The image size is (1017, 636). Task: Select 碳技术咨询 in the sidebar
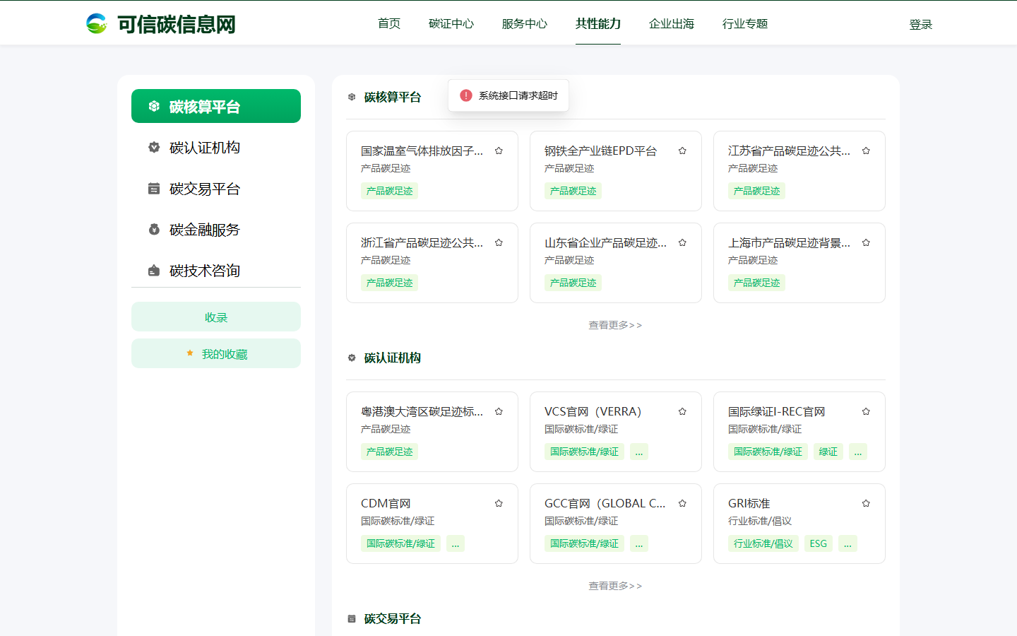[216, 270]
